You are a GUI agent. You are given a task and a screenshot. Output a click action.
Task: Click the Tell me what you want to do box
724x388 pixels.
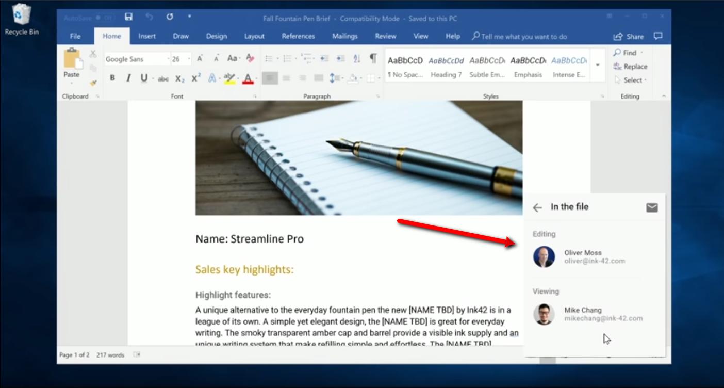tap(523, 36)
